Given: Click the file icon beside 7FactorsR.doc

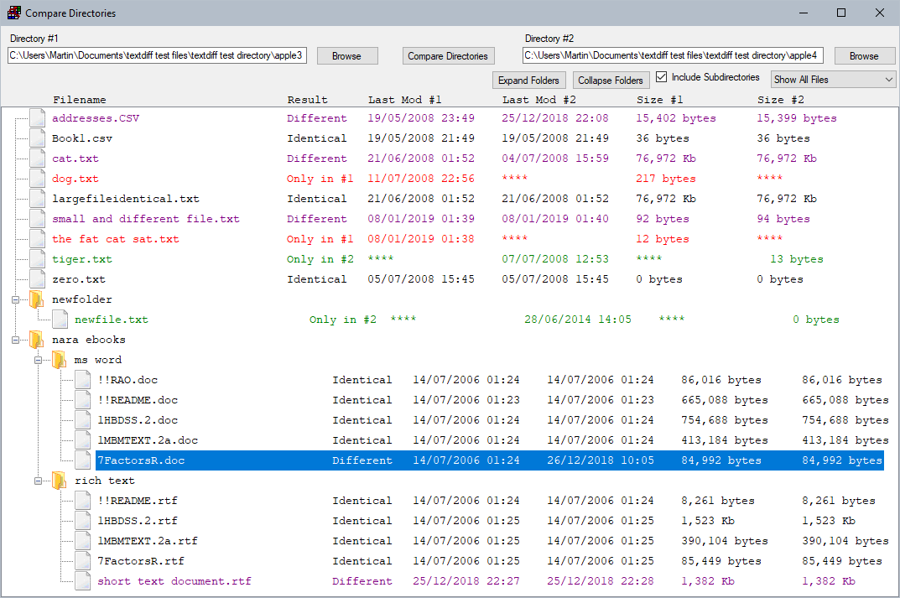Looking at the screenshot, I should [81, 460].
